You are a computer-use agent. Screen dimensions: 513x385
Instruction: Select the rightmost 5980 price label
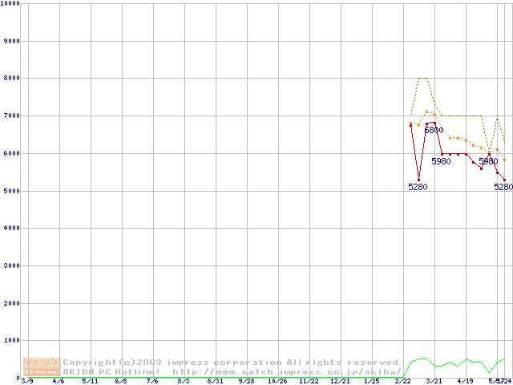point(488,161)
